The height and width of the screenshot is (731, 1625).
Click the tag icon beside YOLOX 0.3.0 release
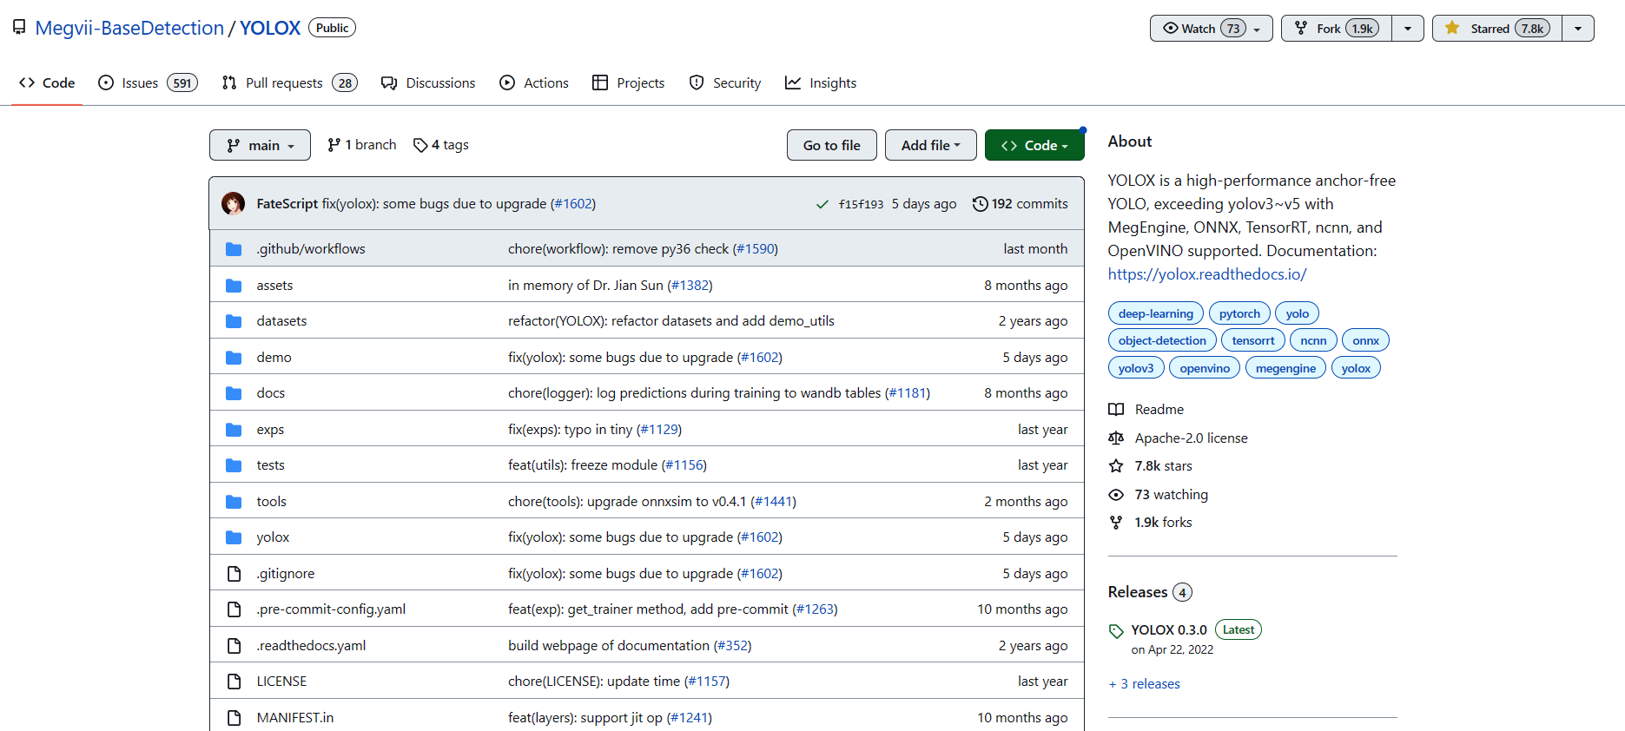[x=1116, y=631]
